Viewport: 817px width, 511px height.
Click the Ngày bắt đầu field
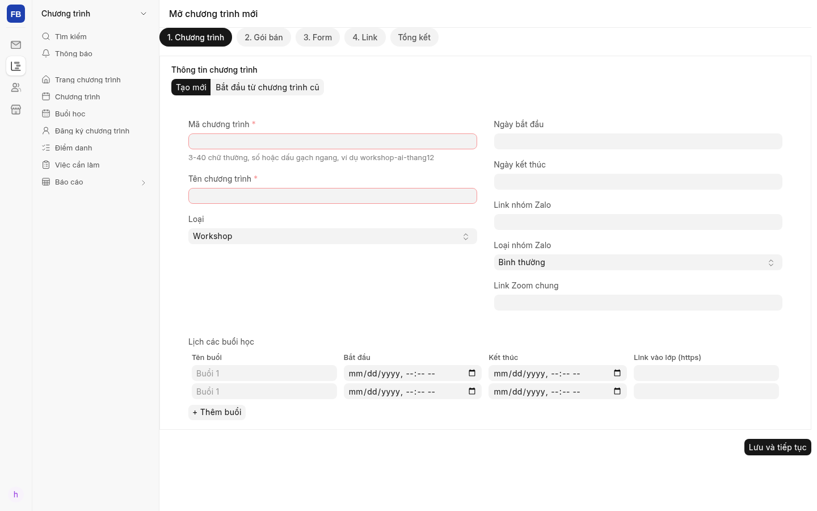(638, 141)
